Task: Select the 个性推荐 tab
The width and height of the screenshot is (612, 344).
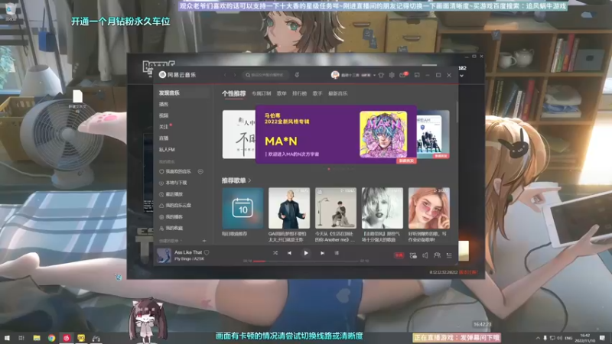Action: click(234, 93)
